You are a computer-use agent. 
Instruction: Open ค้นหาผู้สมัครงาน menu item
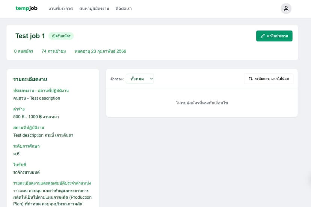coord(94,9)
